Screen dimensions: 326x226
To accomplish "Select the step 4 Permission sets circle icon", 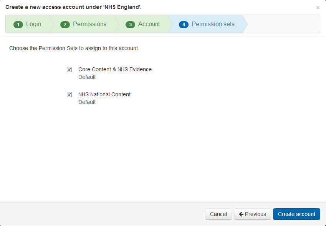I will pos(184,24).
